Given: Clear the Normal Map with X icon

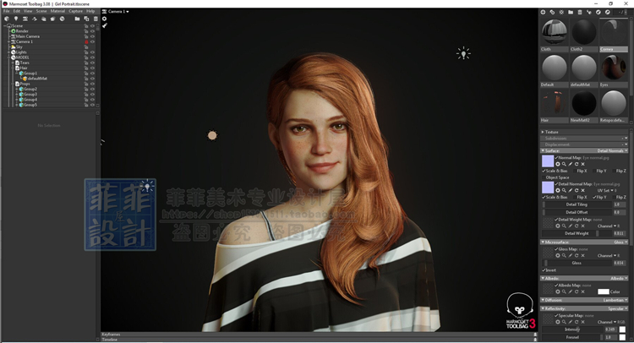Looking at the screenshot, I should pyautogui.click(x=582, y=164).
